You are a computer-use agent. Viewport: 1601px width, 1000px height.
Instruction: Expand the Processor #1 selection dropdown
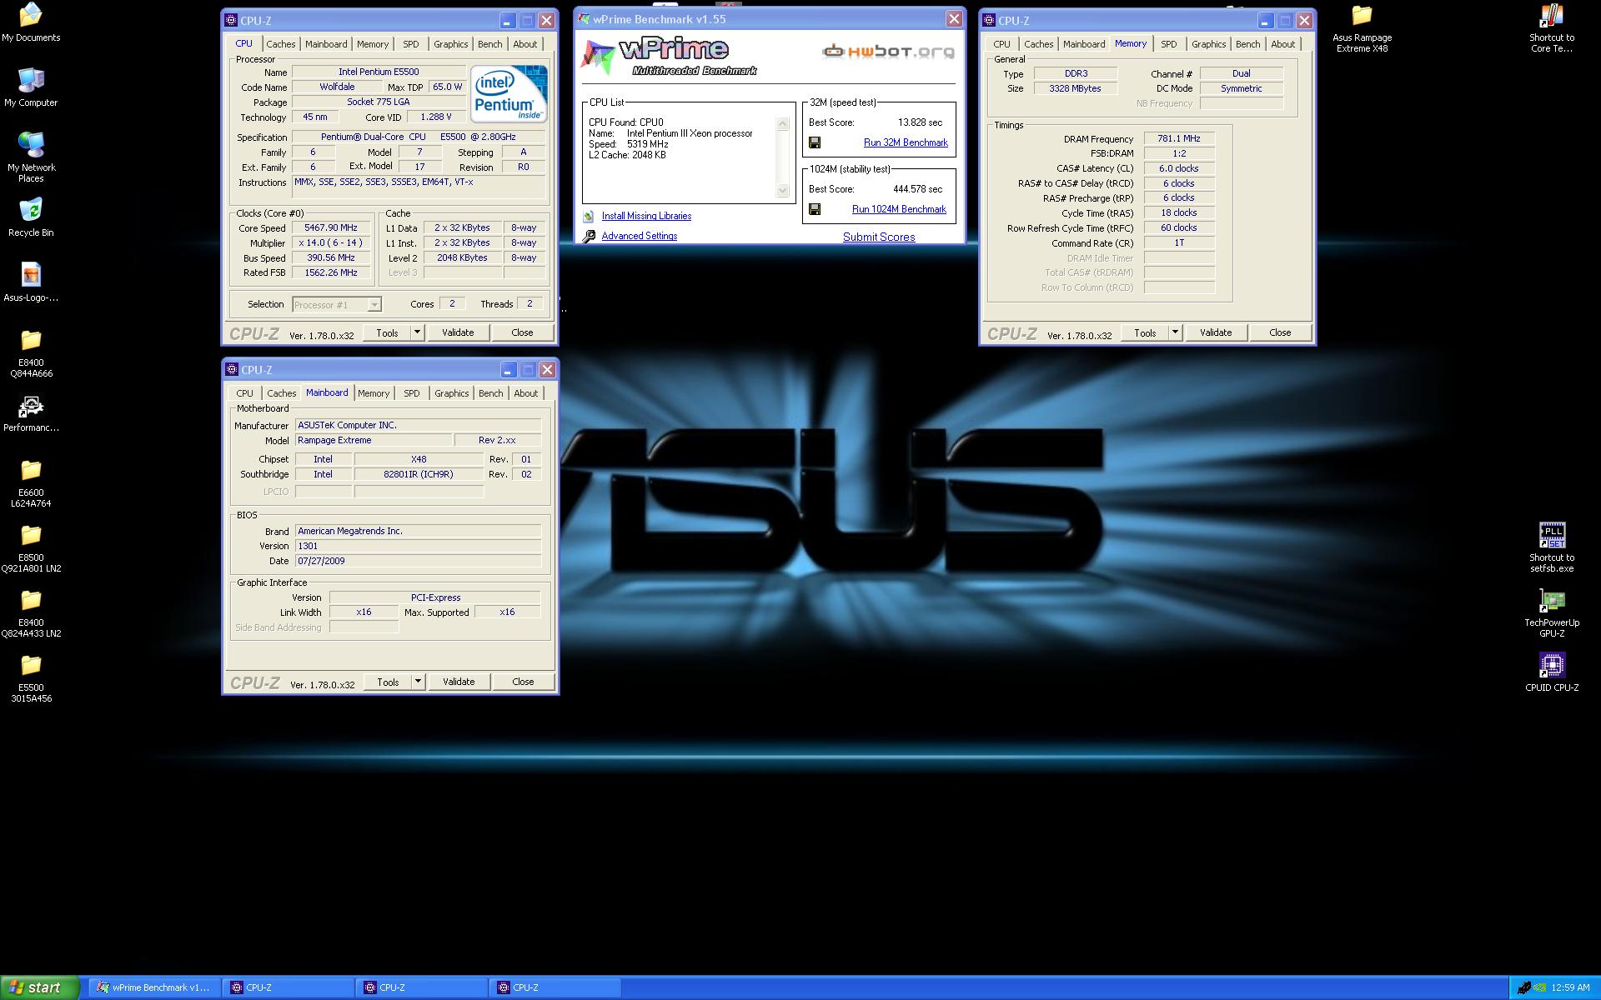coord(374,305)
